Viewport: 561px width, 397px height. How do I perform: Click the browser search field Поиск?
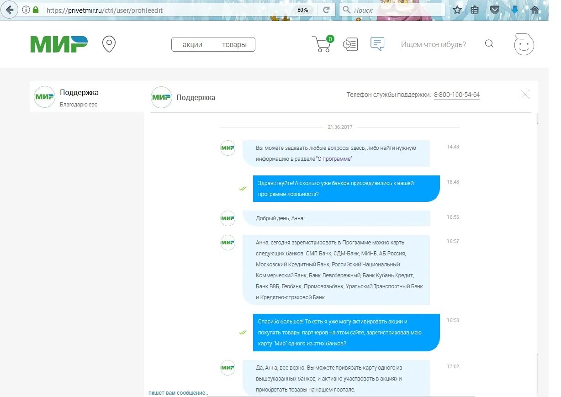392,10
